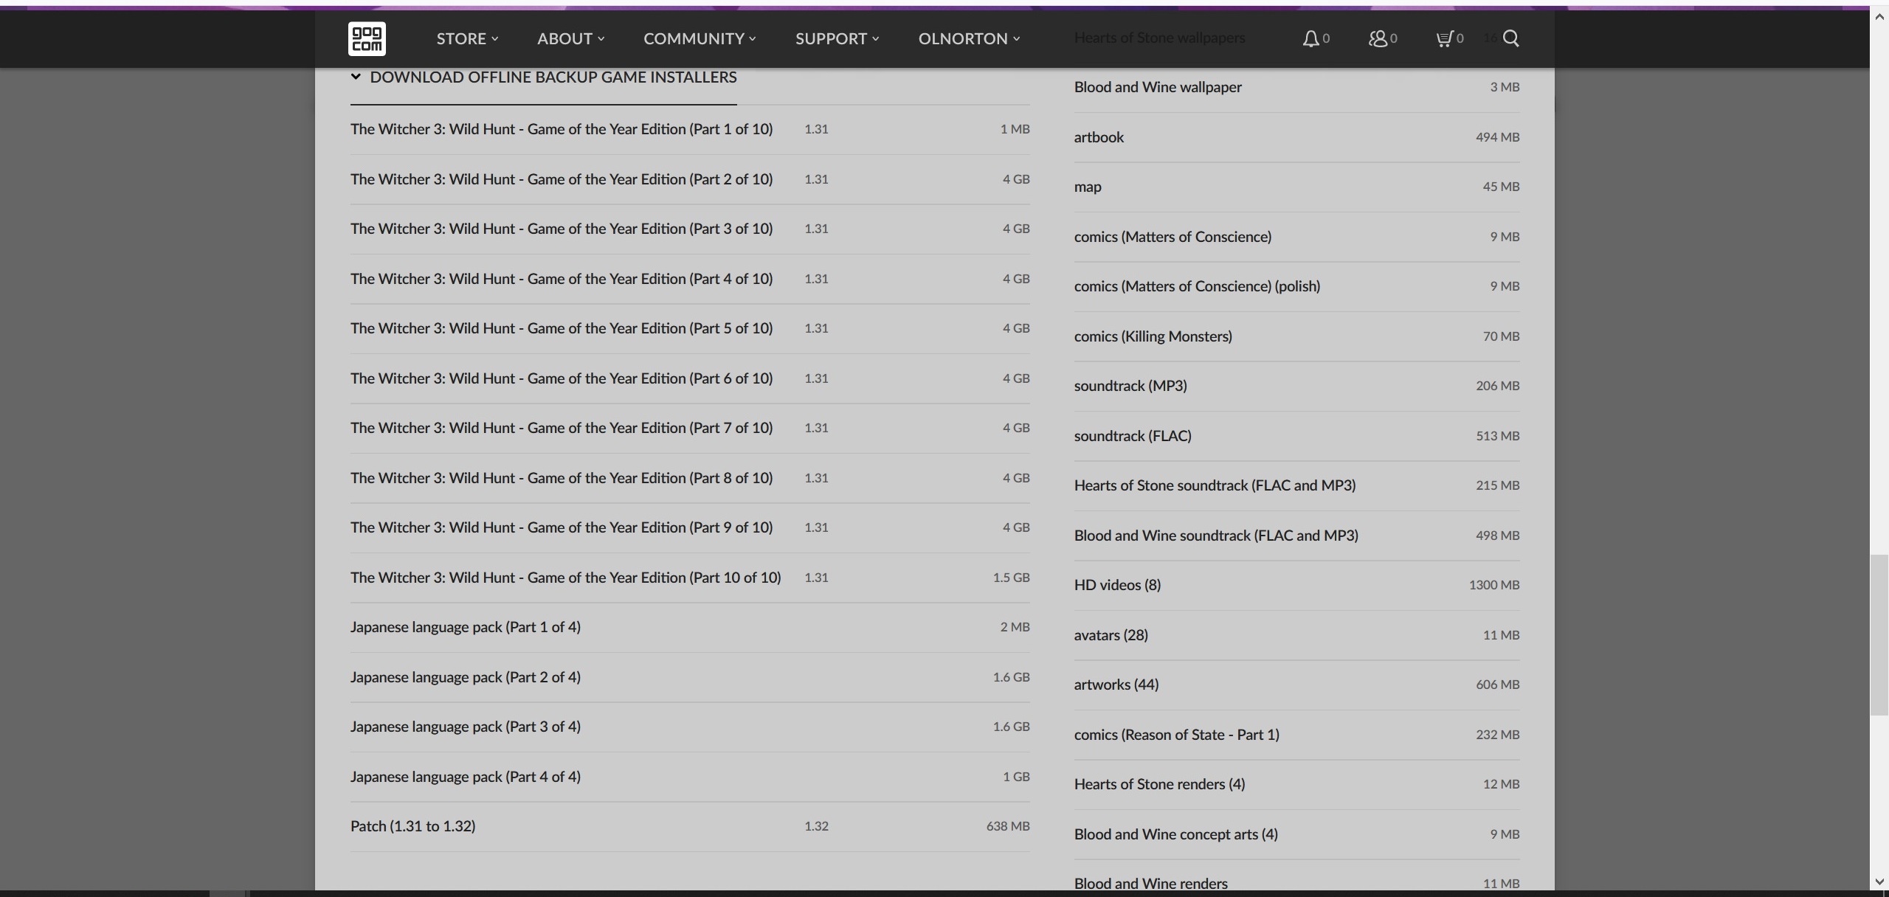Click version 1.32 beside the Patch row
1889x897 pixels.
coord(816,826)
